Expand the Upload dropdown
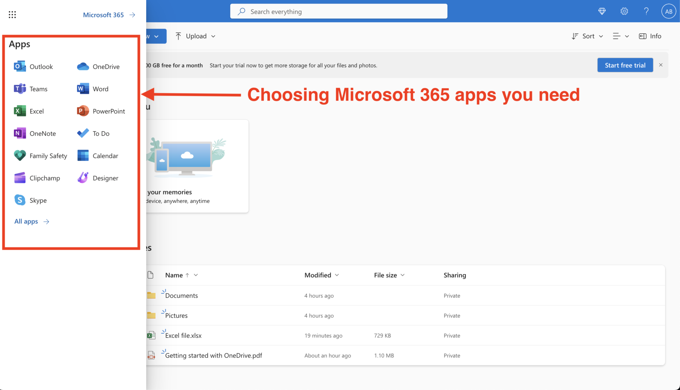 [x=213, y=36]
